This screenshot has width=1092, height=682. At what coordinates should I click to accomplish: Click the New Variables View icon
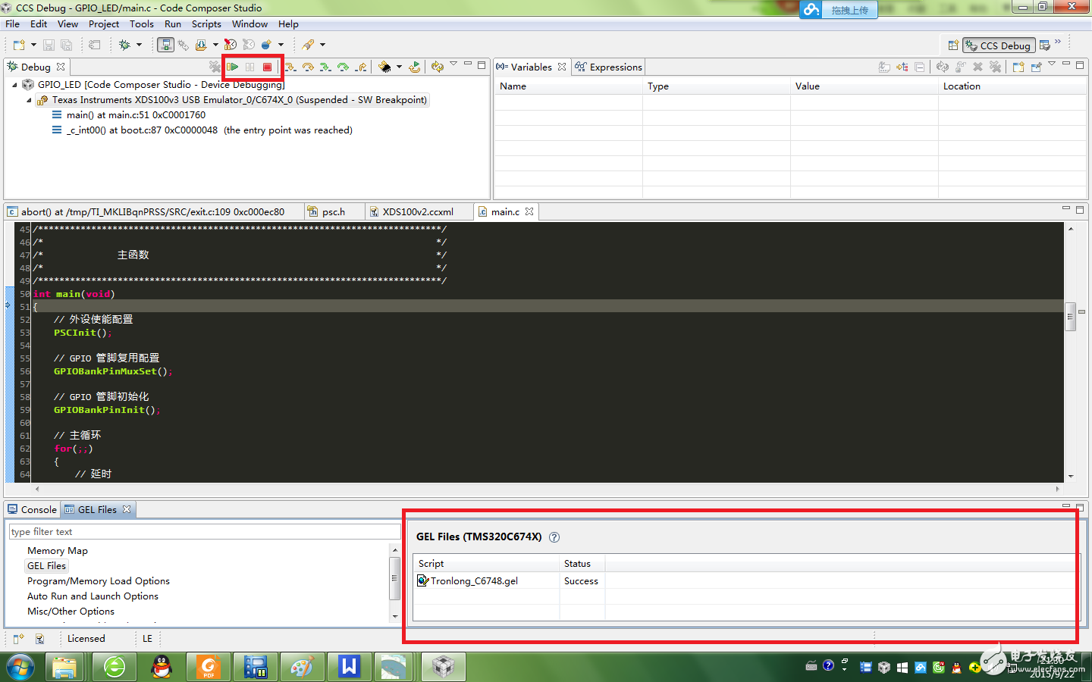click(x=1018, y=67)
